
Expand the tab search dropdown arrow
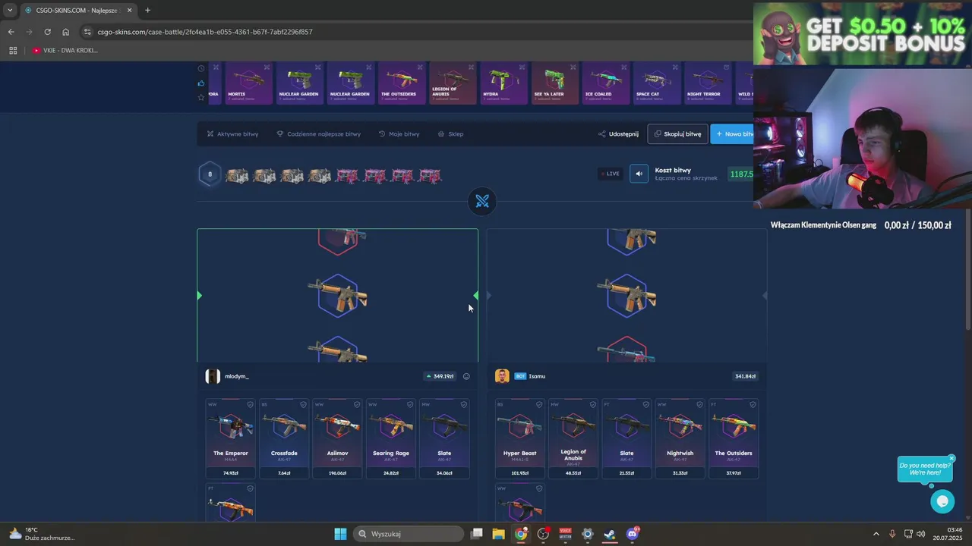pyautogui.click(x=9, y=10)
